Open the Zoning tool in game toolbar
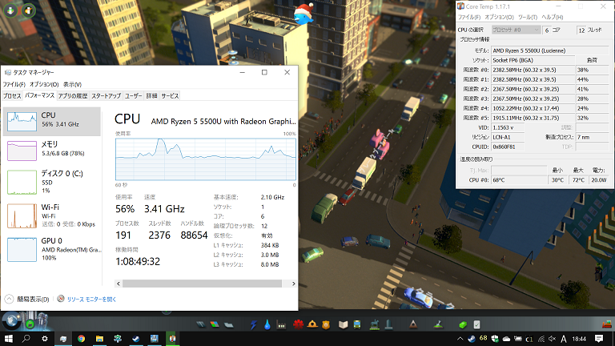Screen dimensions: 615x346 coord(215,324)
